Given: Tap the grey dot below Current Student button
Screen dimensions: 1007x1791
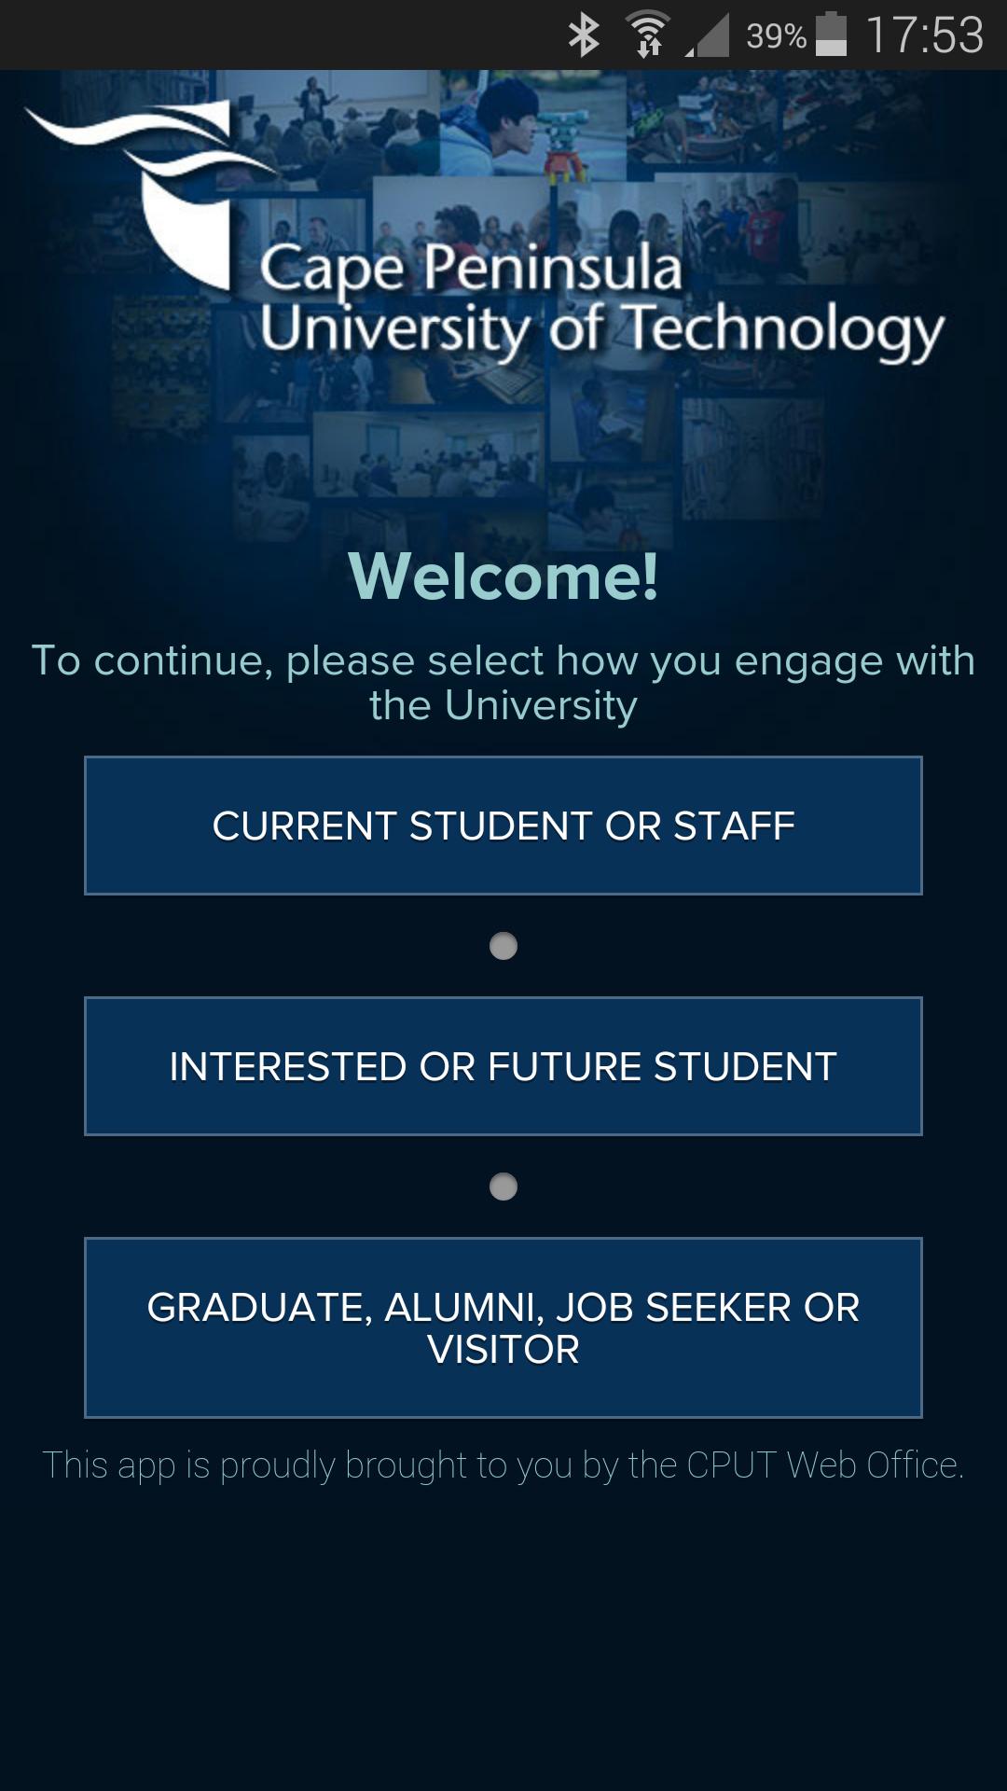Looking at the screenshot, I should (504, 946).
